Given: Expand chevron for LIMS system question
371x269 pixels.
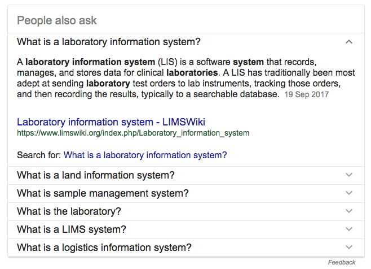Looking at the screenshot, I should point(349,229).
